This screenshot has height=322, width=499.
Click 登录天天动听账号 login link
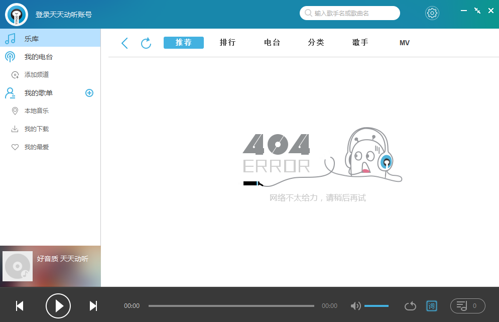coord(64,15)
